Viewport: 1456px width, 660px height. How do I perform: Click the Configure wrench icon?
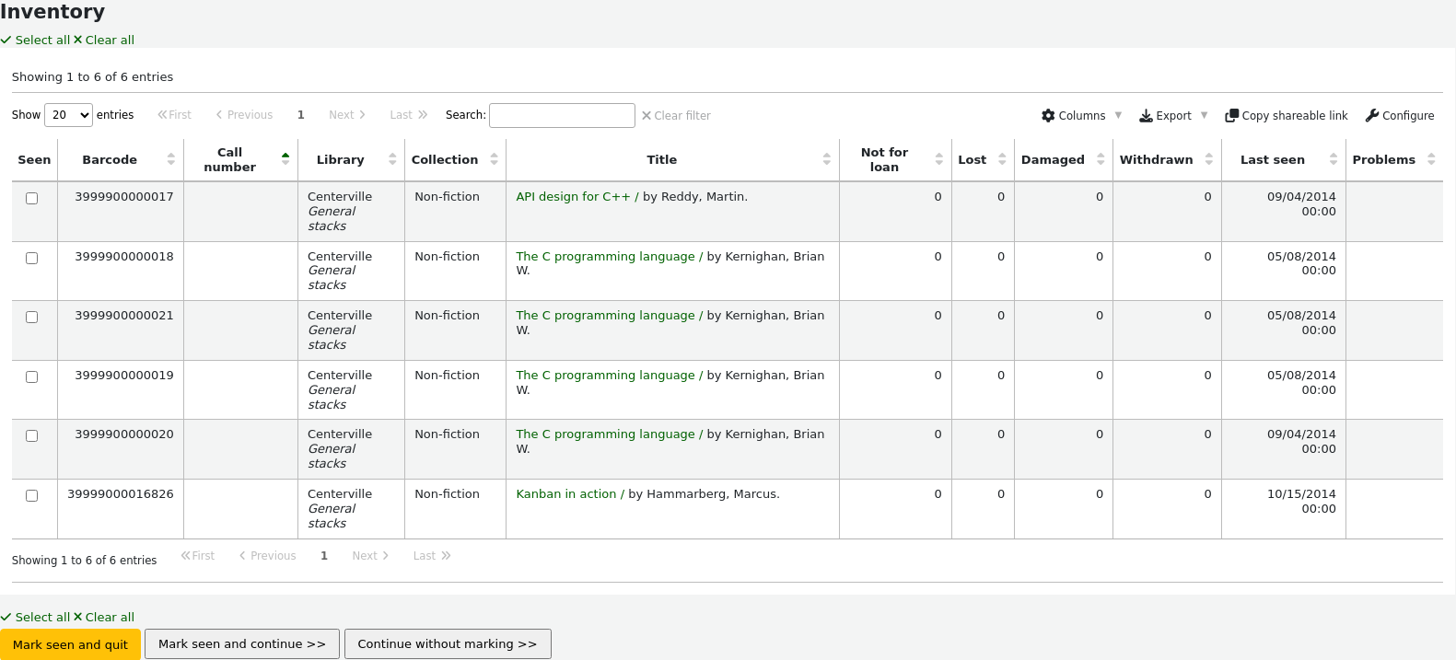point(1372,116)
